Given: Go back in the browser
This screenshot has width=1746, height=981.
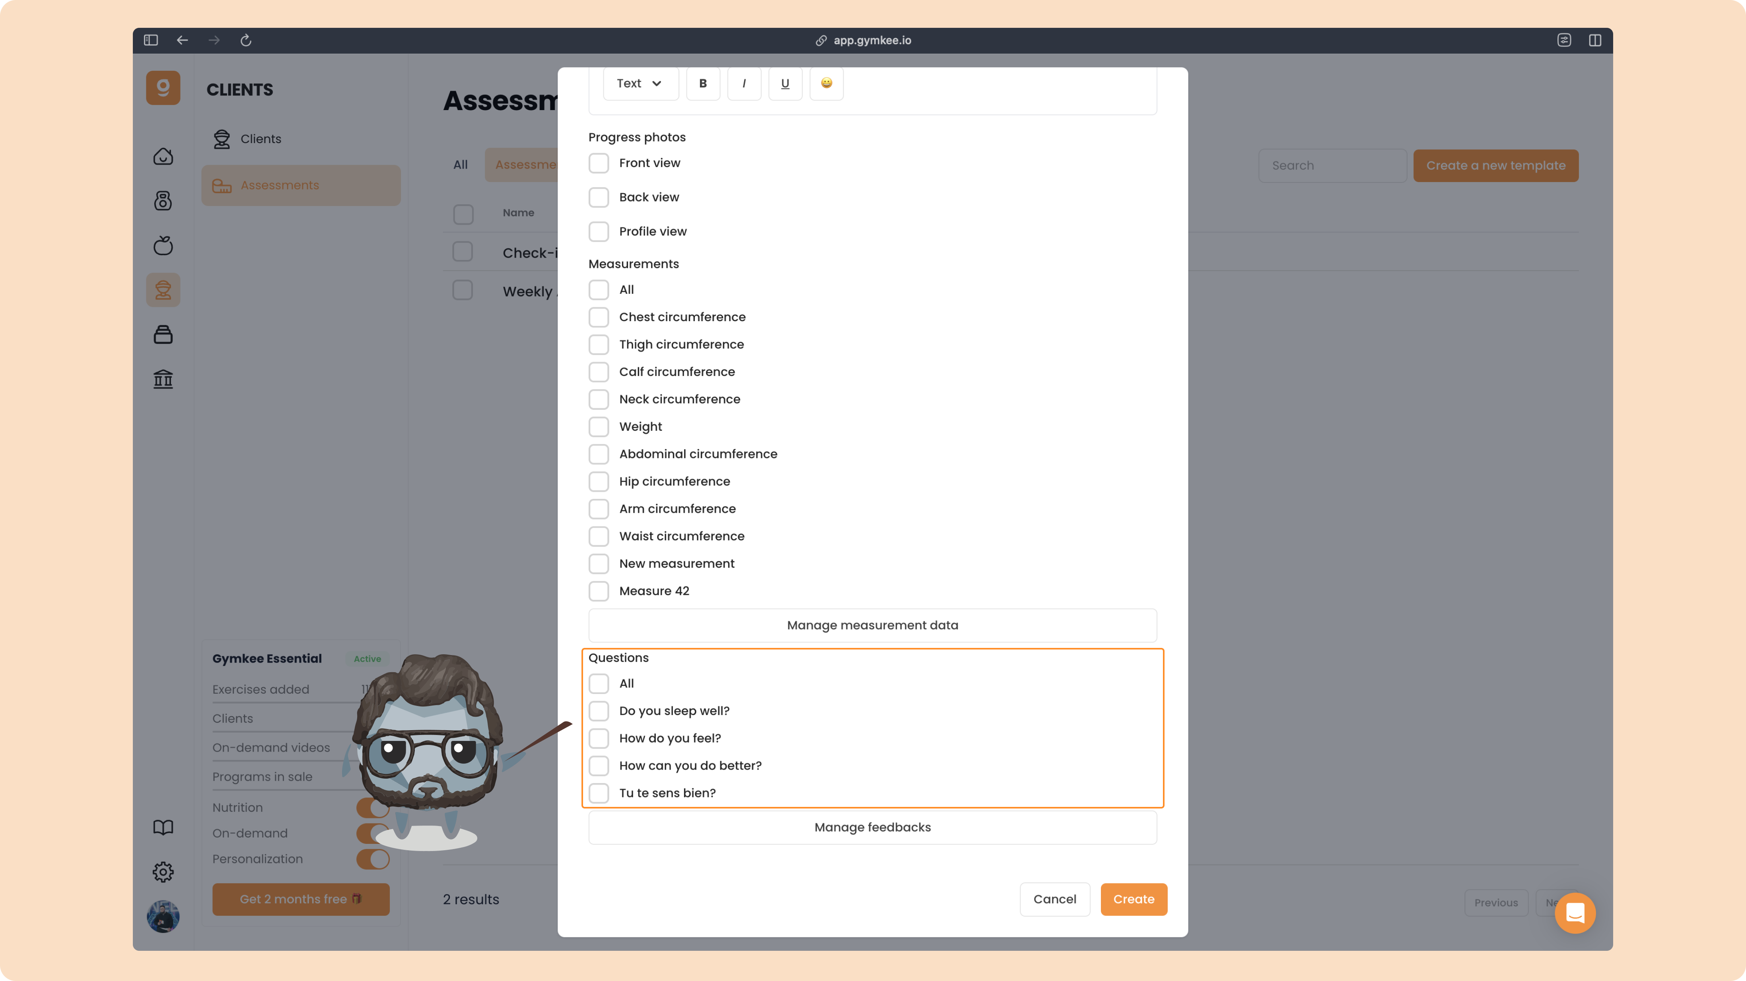Looking at the screenshot, I should click(182, 40).
